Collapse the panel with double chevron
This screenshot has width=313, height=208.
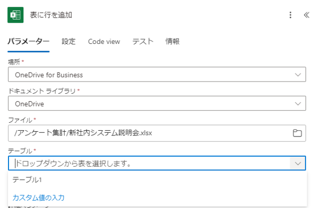tap(307, 15)
